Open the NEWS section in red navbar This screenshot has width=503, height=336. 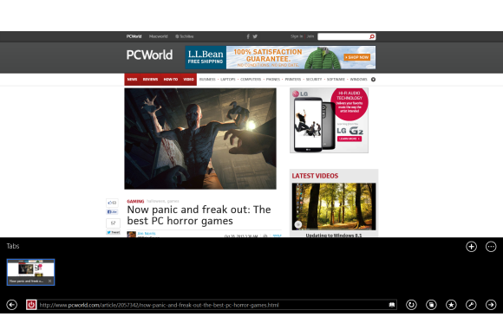tap(132, 80)
